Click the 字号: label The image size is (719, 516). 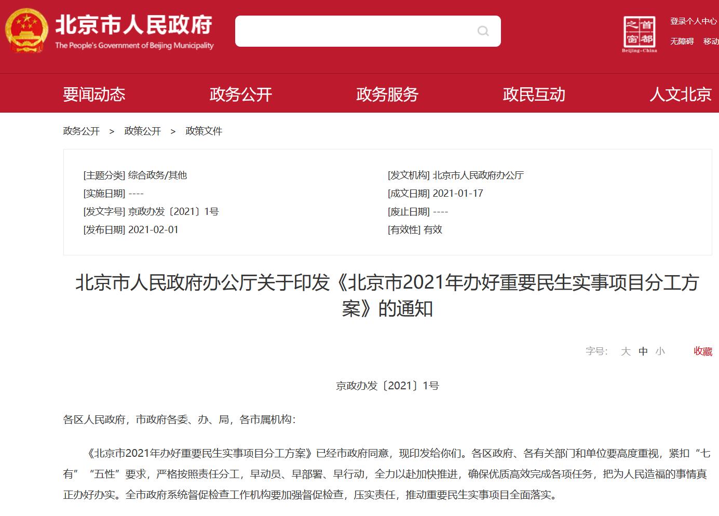click(x=596, y=351)
